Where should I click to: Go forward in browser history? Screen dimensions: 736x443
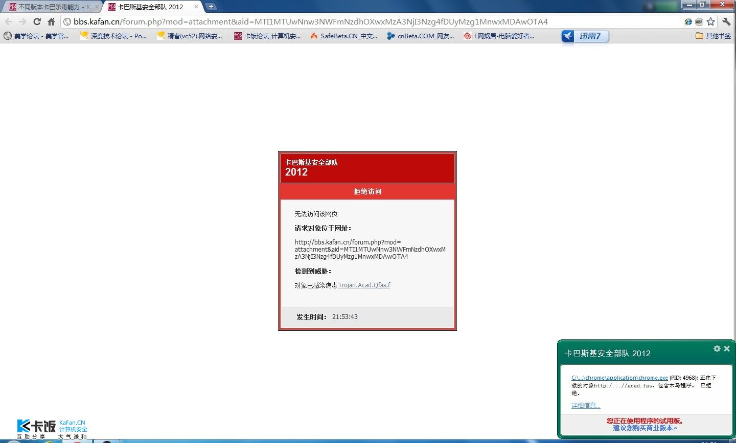pos(22,21)
